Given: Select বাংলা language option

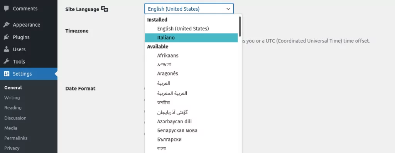Looking at the screenshot, I should click(191, 148).
